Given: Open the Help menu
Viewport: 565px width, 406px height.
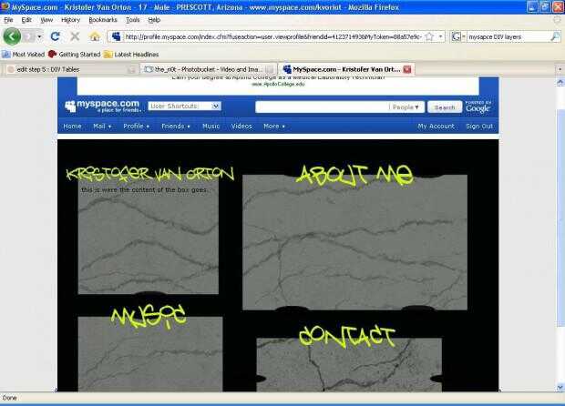Looking at the screenshot, I should pos(154,20).
